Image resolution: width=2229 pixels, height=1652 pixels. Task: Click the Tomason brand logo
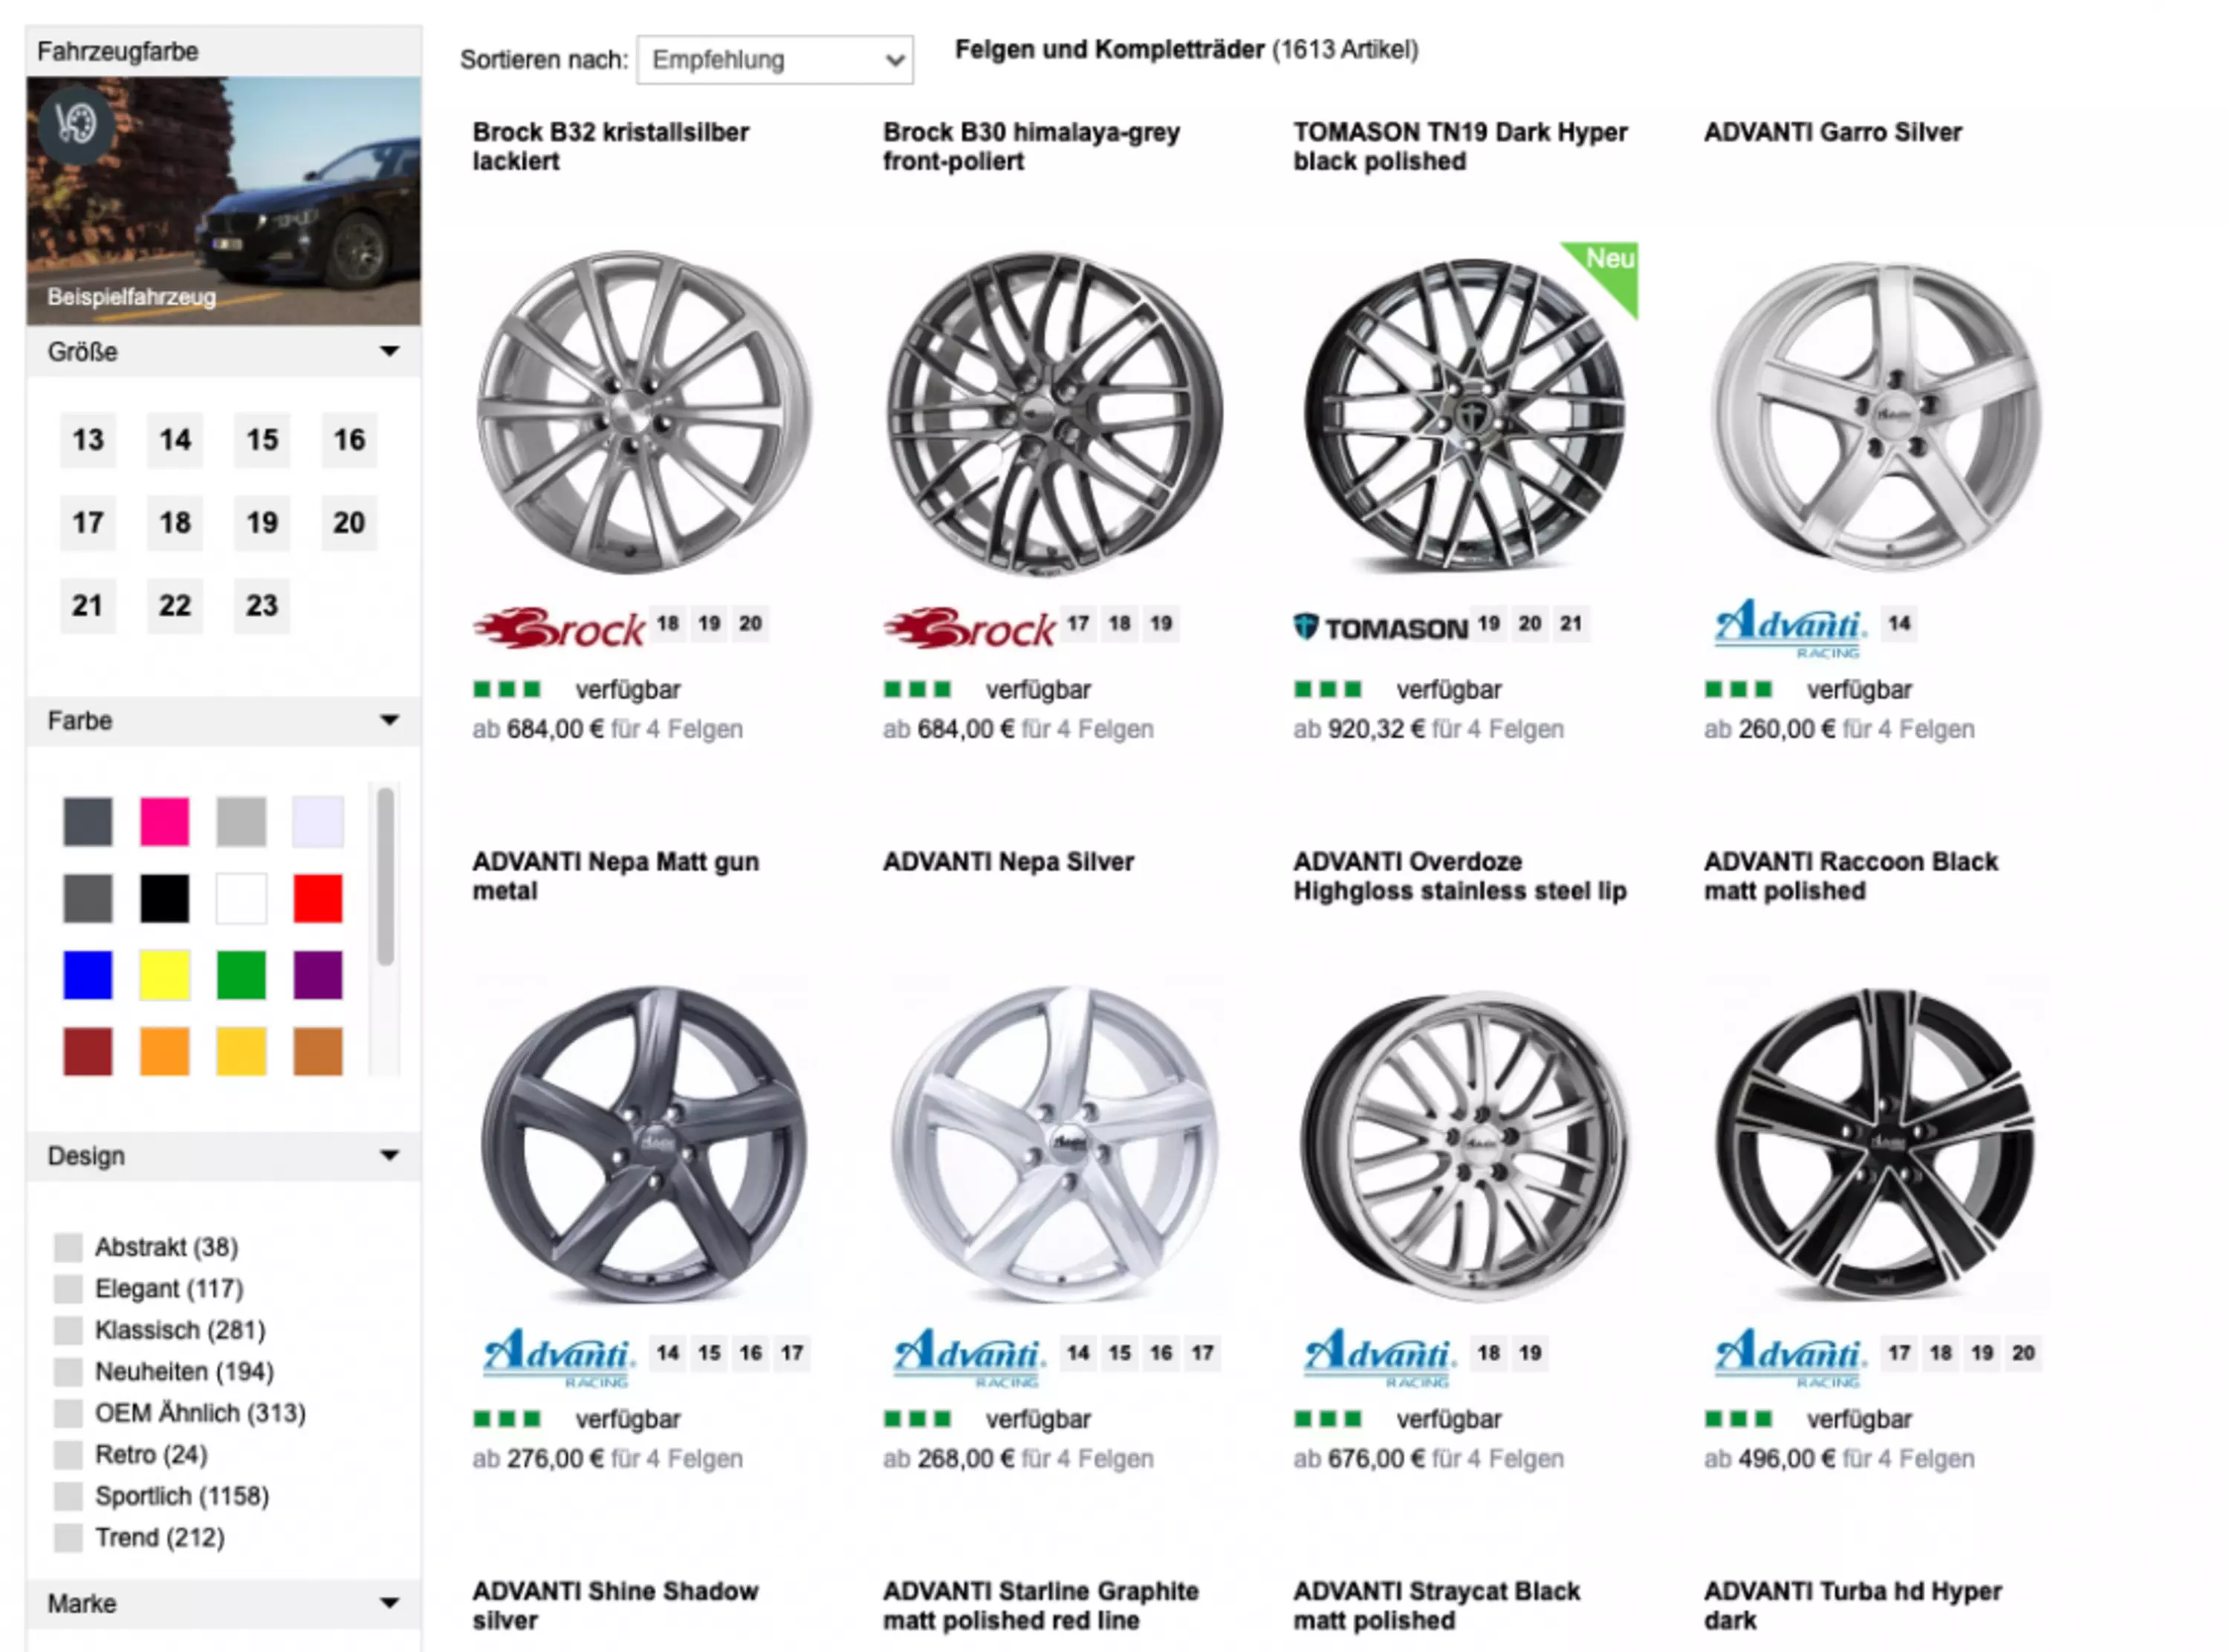pos(1380,628)
